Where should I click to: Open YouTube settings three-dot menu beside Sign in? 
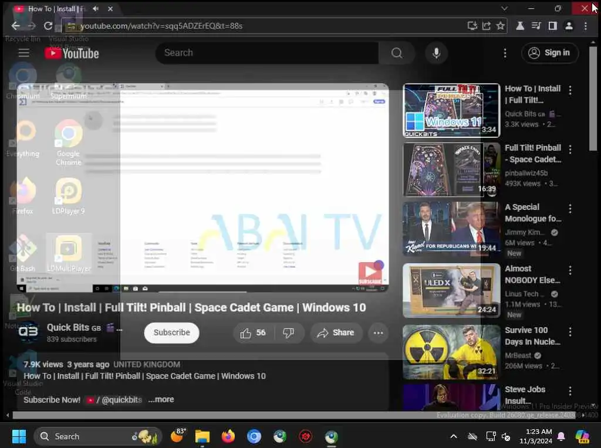[505, 53]
